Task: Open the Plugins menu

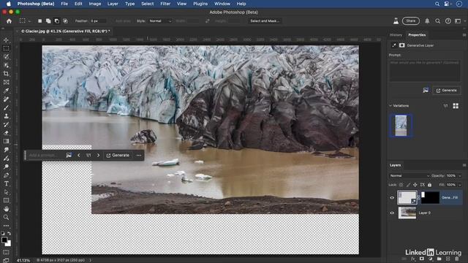Action: (x=200, y=4)
